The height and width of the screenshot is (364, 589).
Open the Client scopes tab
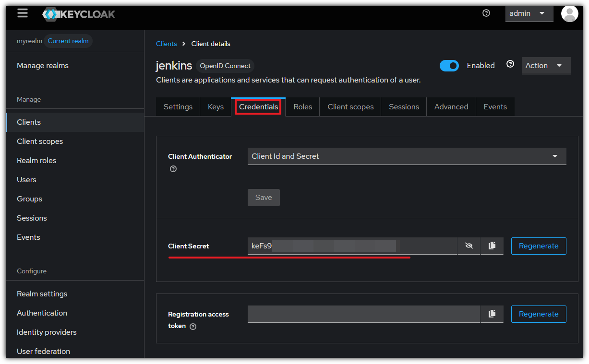click(350, 107)
